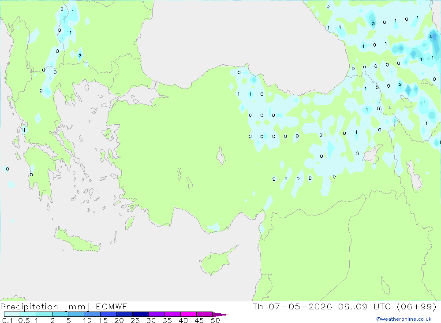Click the "ECMWF" model label
Screen dimensions: 441x323
click(112, 307)
